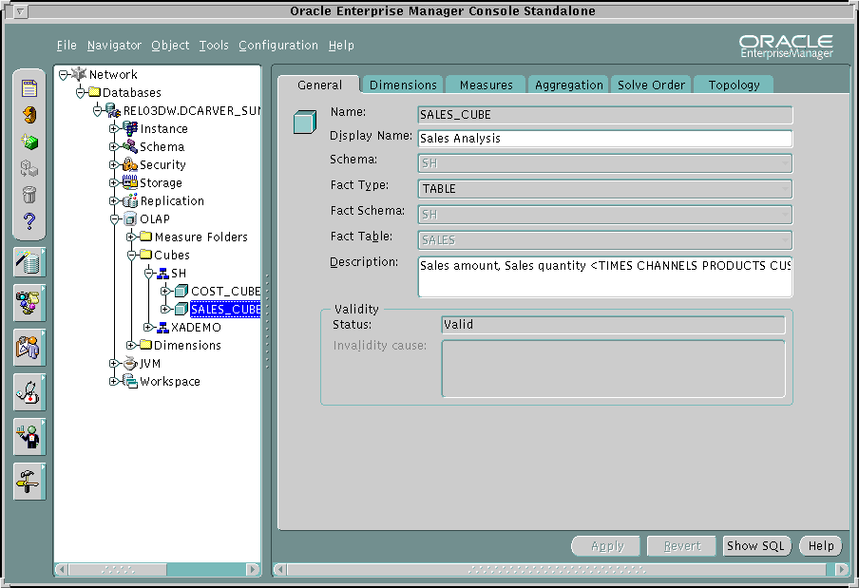Image resolution: width=859 pixels, height=588 pixels.
Task: Open the stethoscope diagnostics tool drawer
Action: (x=29, y=392)
